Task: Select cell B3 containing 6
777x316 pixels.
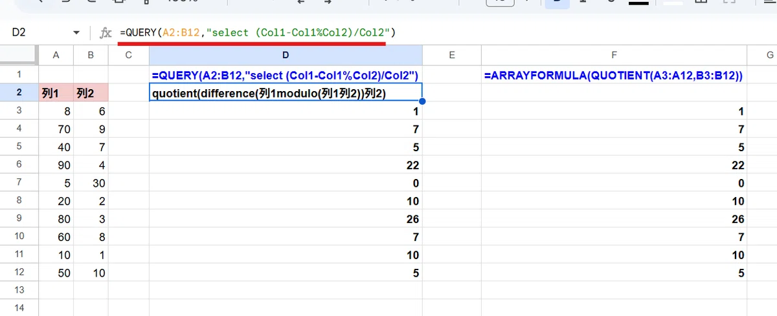Action: tap(90, 111)
